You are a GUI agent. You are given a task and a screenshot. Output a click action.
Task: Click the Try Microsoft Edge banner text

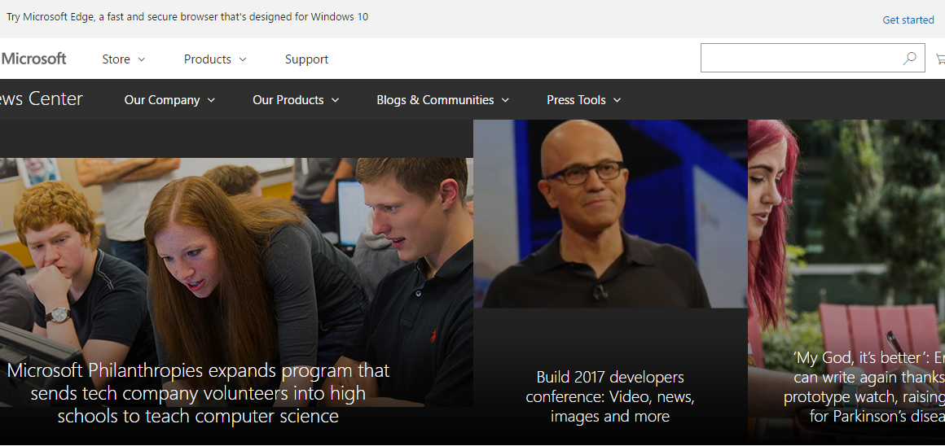tap(187, 17)
